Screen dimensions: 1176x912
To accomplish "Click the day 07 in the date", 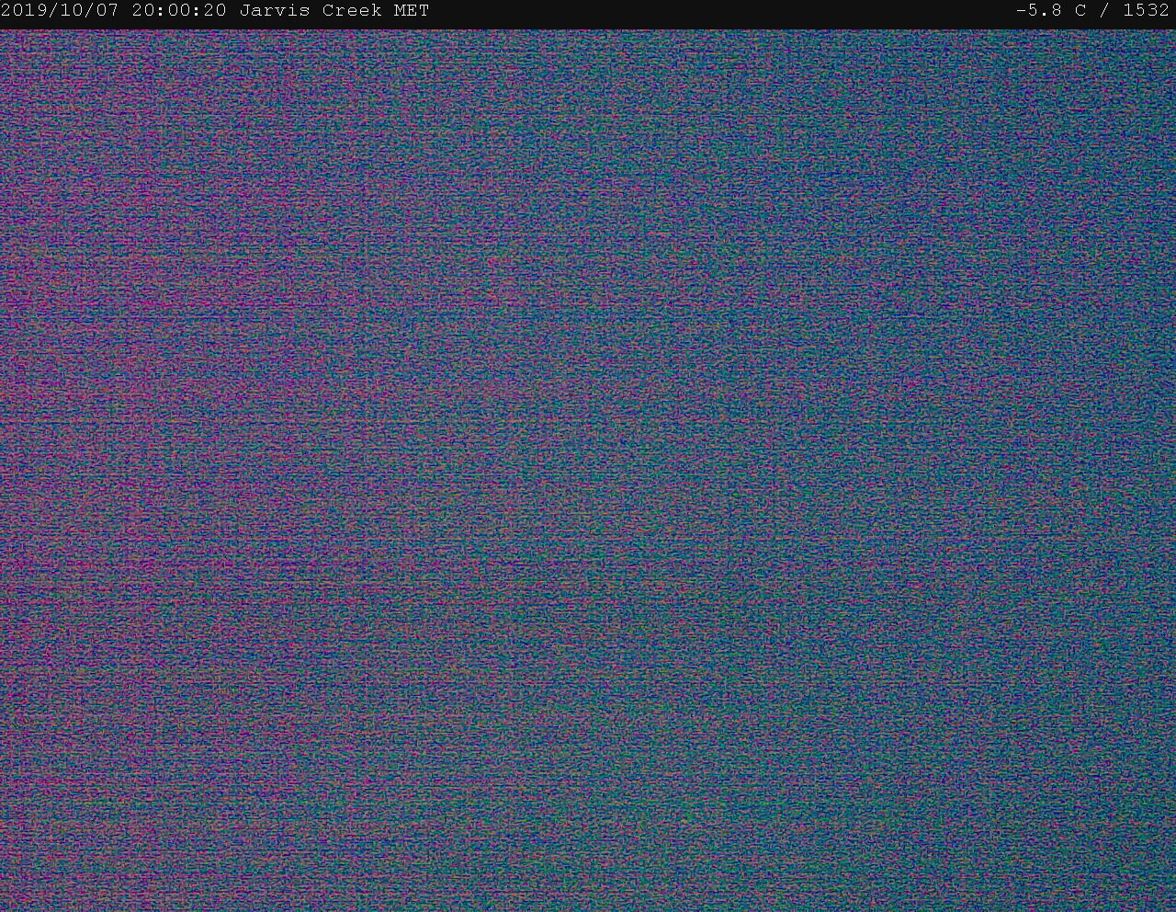I will pos(107,11).
